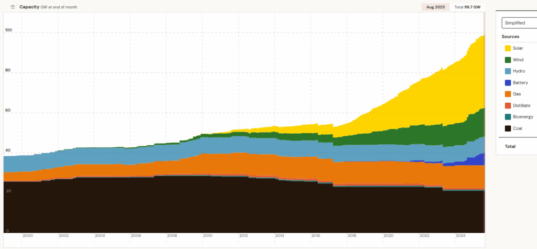Toggle the green Wind source swatch
This screenshot has height=249, width=537.
pos(508,60)
